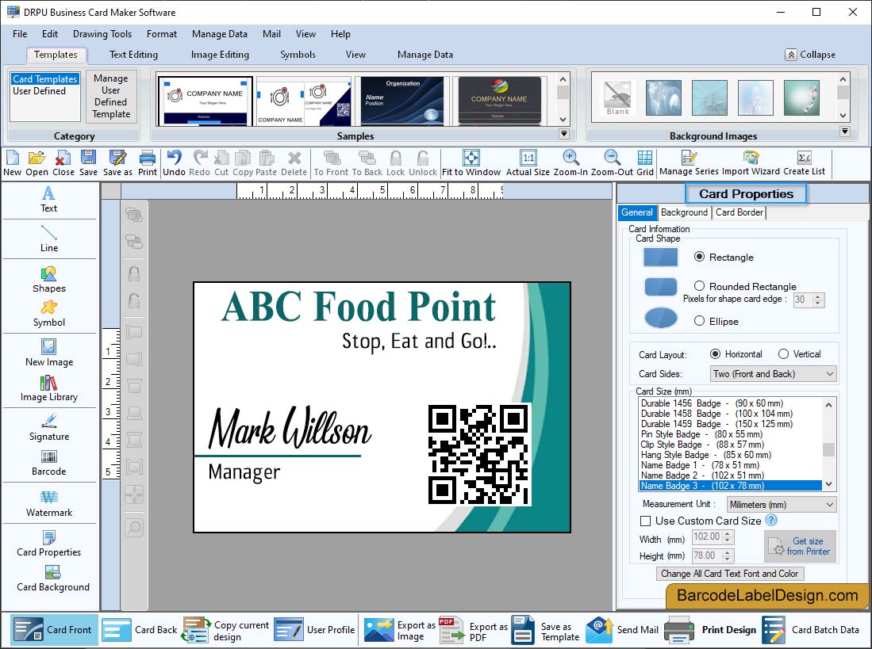
Task: Click the Save as toolbar icon
Action: pos(117,164)
